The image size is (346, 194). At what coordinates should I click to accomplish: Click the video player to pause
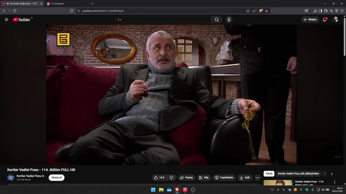pos(171,95)
